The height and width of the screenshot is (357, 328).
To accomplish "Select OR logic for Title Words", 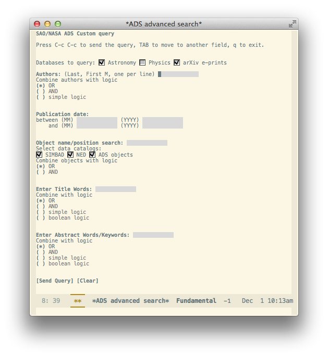I will click(41, 200).
